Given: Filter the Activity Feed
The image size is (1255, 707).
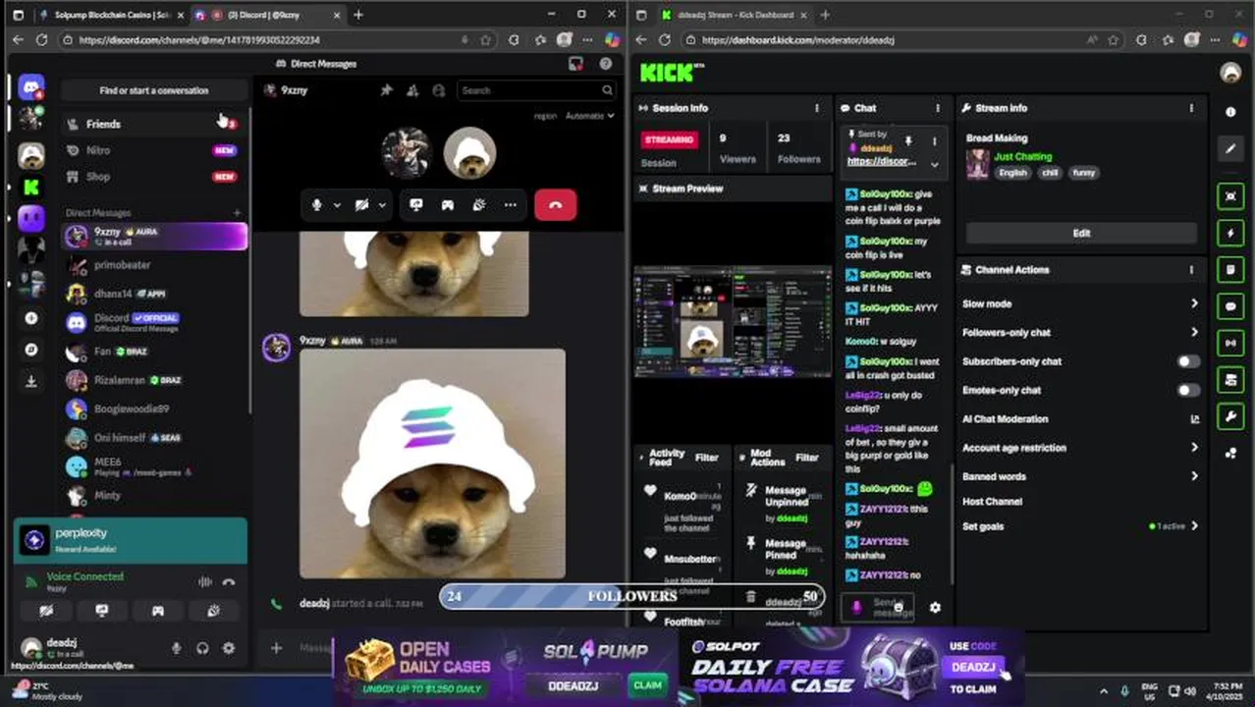Looking at the screenshot, I should pyautogui.click(x=707, y=458).
